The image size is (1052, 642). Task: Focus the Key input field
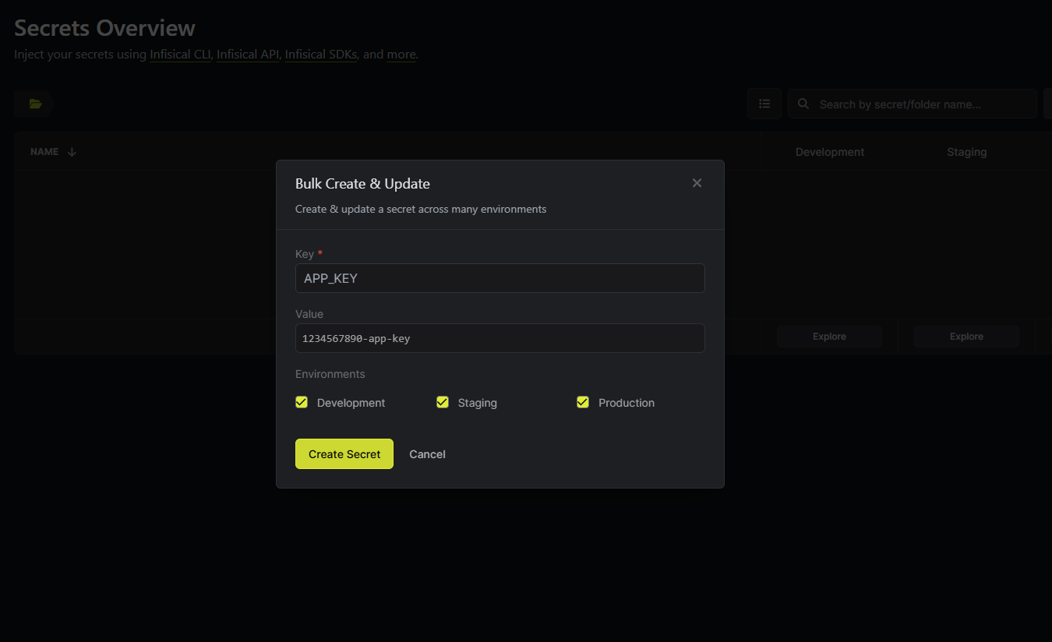click(x=500, y=278)
